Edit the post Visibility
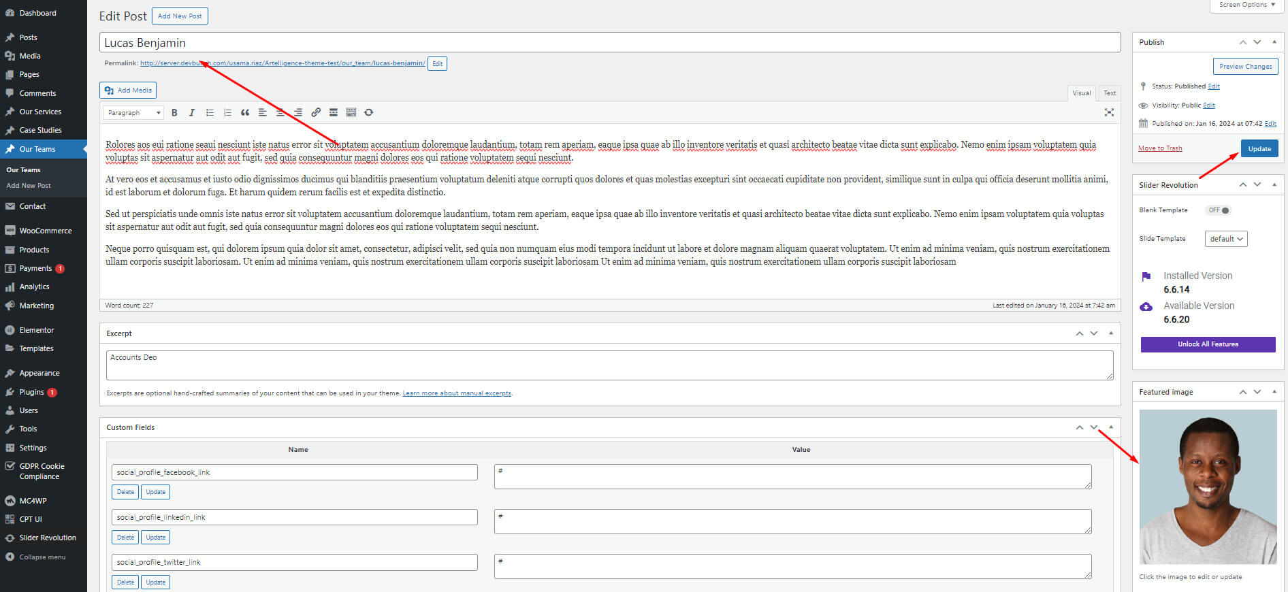The height and width of the screenshot is (592, 1288). [1209, 105]
